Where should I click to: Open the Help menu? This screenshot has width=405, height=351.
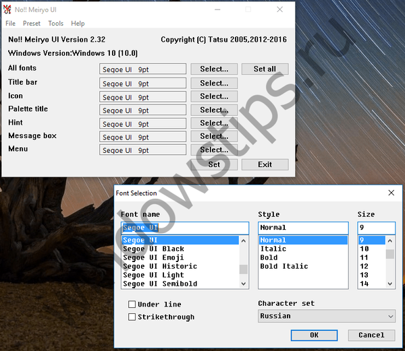[78, 24]
